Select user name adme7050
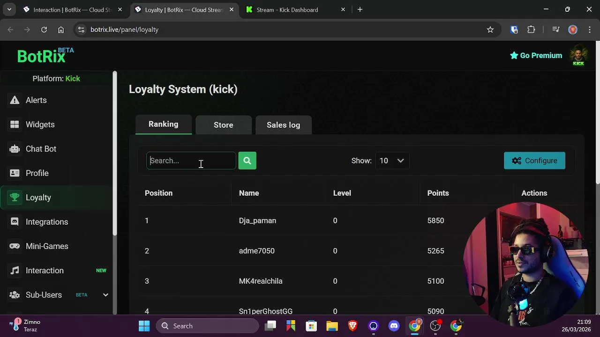600x337 pixels. [x=256, y=251]
